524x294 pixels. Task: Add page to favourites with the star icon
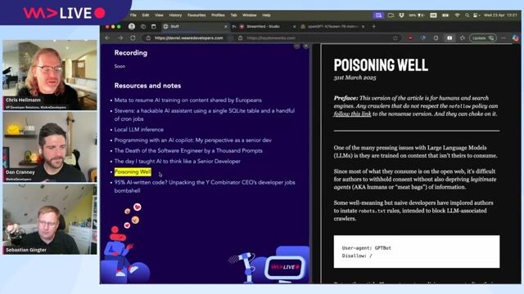click(395, 38)
